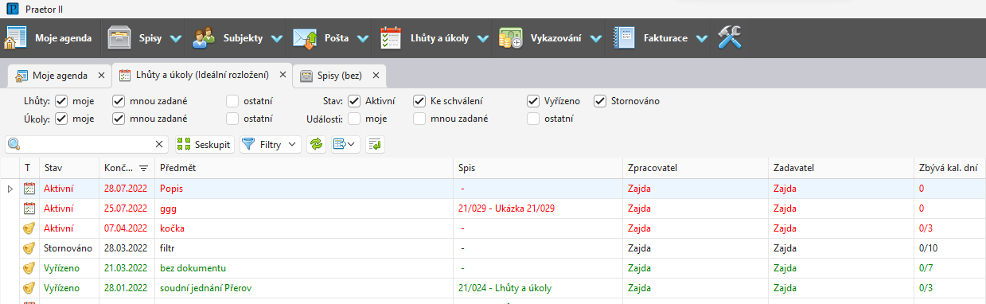This screenshot has height=304, width=986.
Task: Open the 21/029 - Ukázka 21/029 spis link
Action: (x=506, y=209)
